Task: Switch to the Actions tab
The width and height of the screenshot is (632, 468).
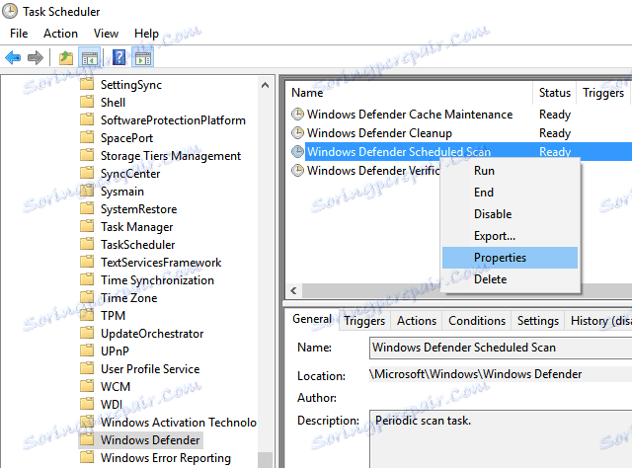Action: (x=417, y=321)
